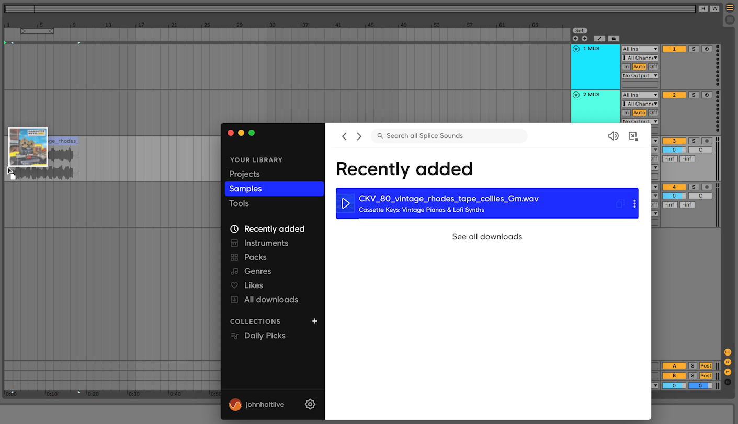Image resolution: width=738 pixels, height=424 pixels.
Task: Click the dragged Cassette Keys album thumbnail
Action: pyautogui.click(x=28, y=147)
